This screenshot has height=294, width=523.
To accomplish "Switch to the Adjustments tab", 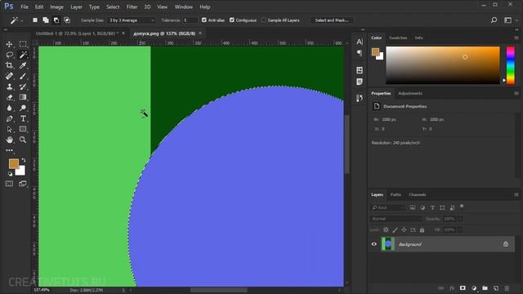I will click(410, 93).
